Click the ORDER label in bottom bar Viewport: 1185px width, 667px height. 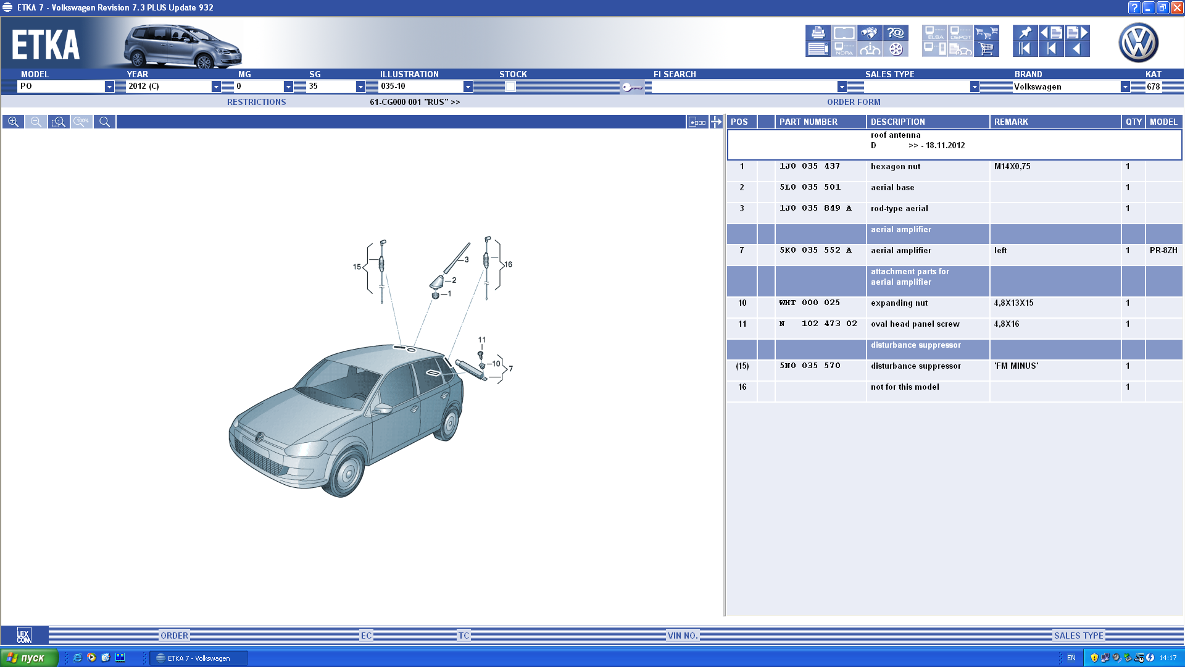pyautogui.click(x=174, y=635)
